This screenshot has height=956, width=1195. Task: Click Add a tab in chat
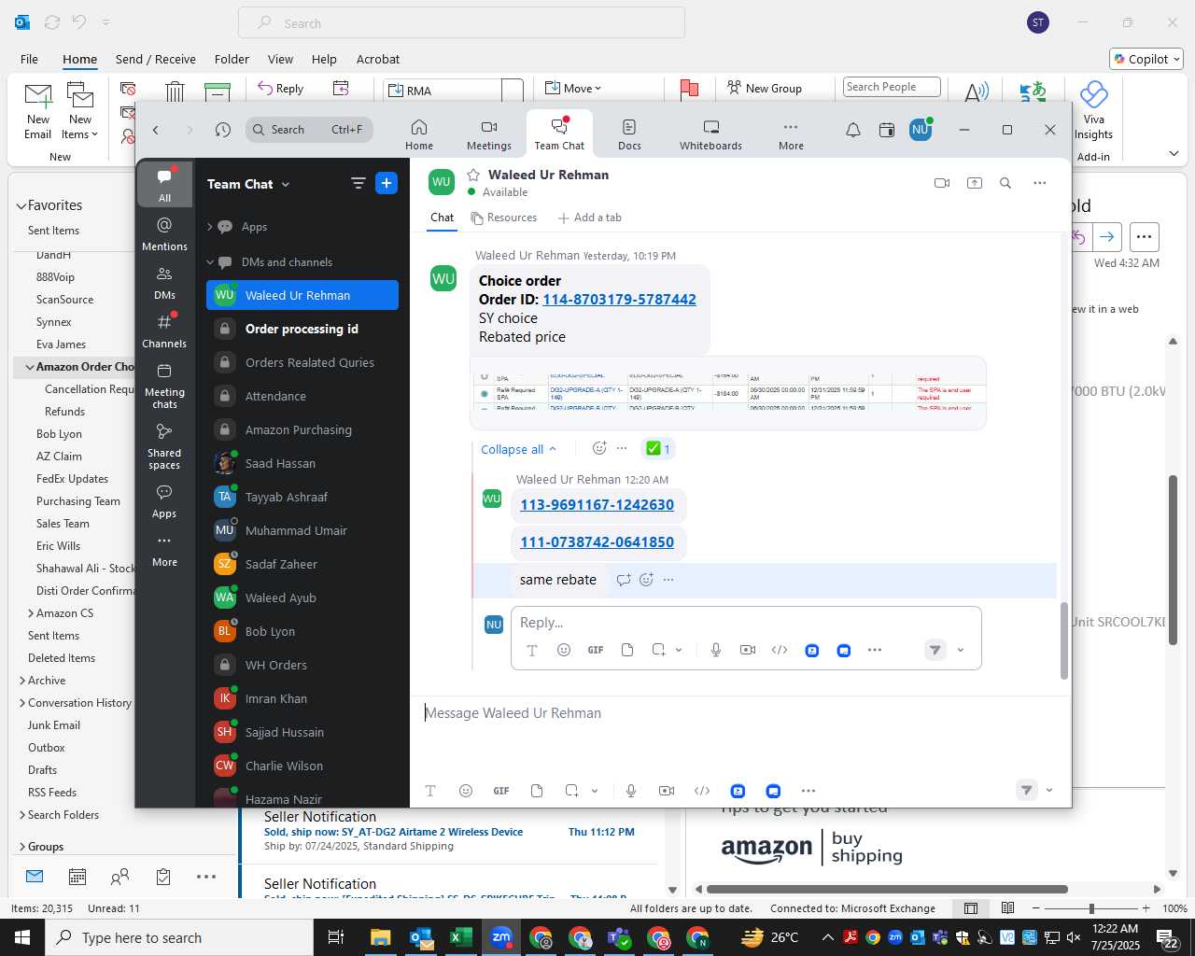589,218
